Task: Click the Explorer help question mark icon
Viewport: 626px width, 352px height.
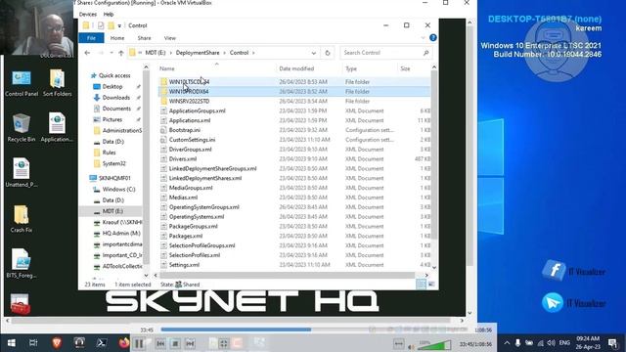Action: click(432, 38)
